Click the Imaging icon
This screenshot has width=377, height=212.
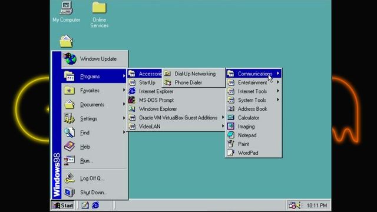point(231,127)
